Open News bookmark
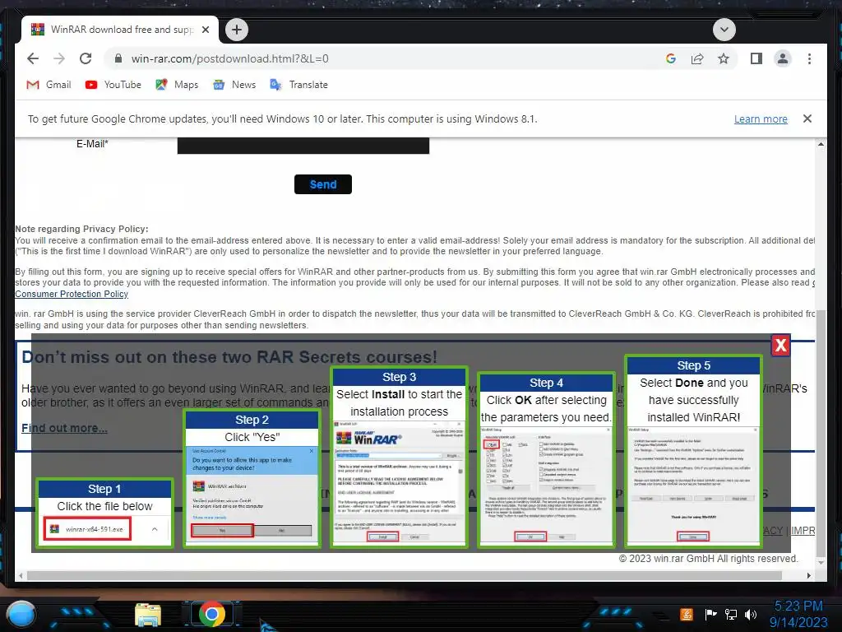The width and height of the screenshot is (842, 632). [x=234, y=85]
